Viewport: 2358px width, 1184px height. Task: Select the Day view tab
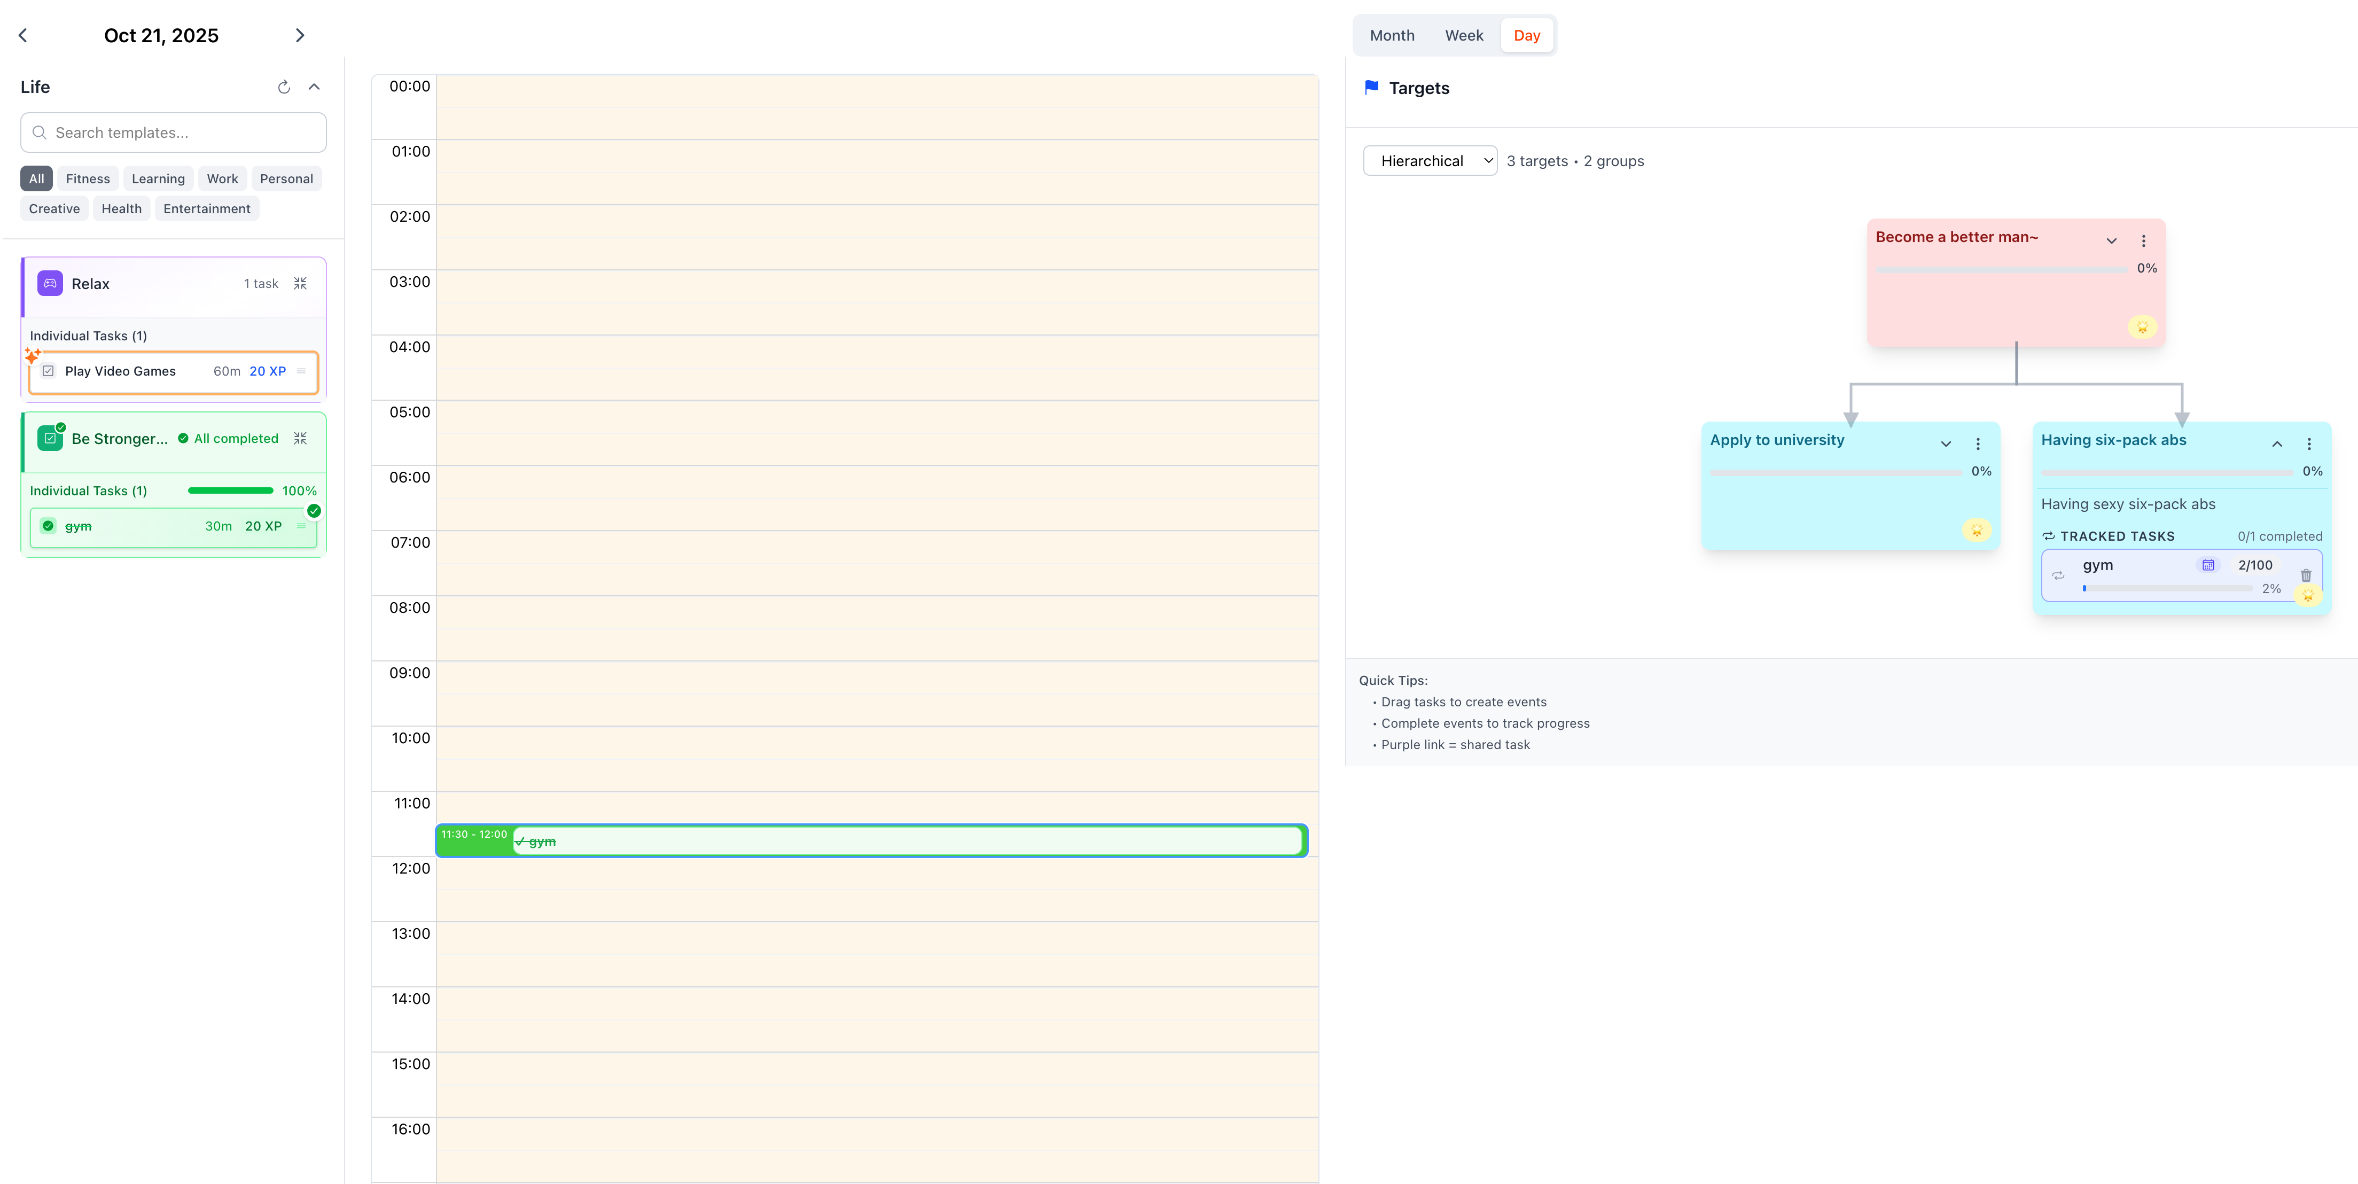coord(1526,36)
